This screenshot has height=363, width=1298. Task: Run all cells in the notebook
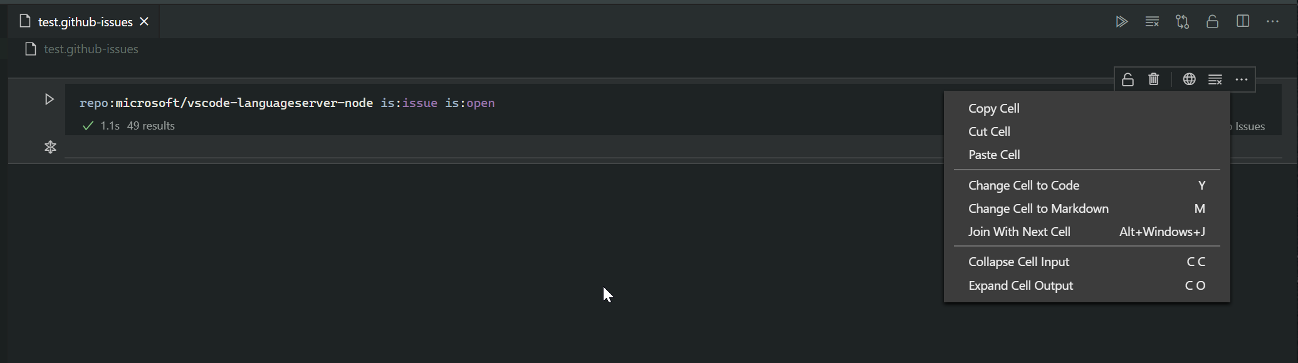[x=1121, y=21]
